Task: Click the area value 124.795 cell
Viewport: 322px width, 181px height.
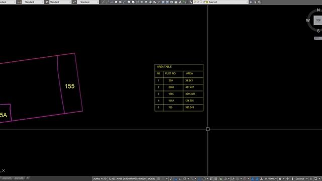Action: (193, 101)
